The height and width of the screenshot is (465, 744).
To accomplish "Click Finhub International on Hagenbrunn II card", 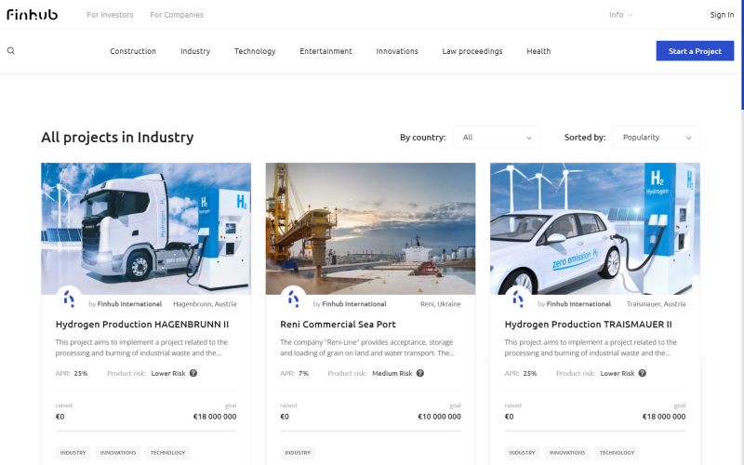I will (x=129, y=304).
